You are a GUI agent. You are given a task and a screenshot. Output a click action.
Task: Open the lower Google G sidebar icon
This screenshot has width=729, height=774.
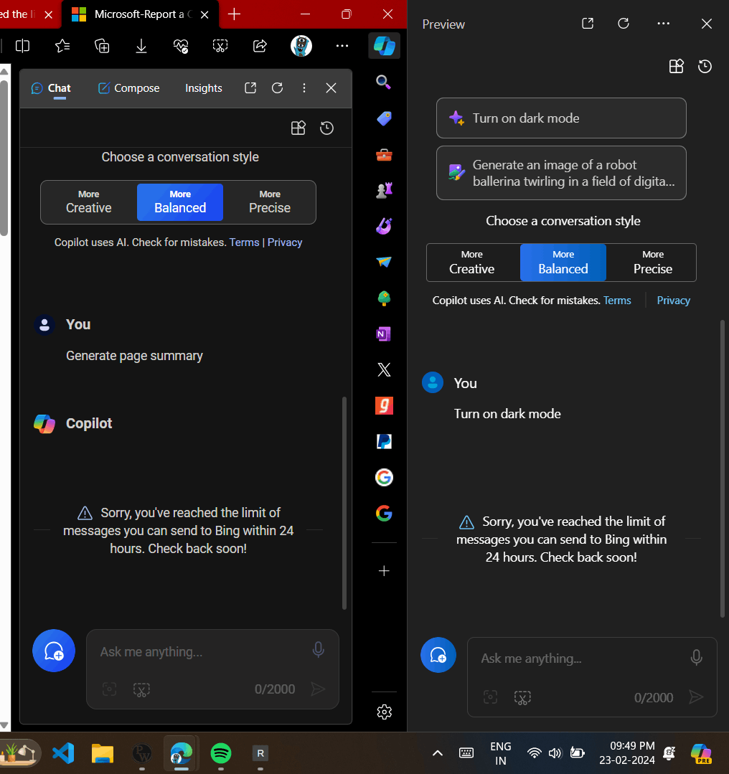tap(384, 514)
